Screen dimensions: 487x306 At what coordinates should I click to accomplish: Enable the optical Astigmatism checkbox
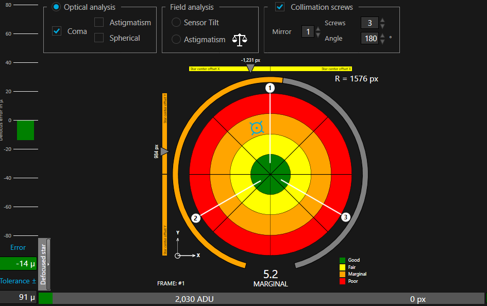(99, 22)
